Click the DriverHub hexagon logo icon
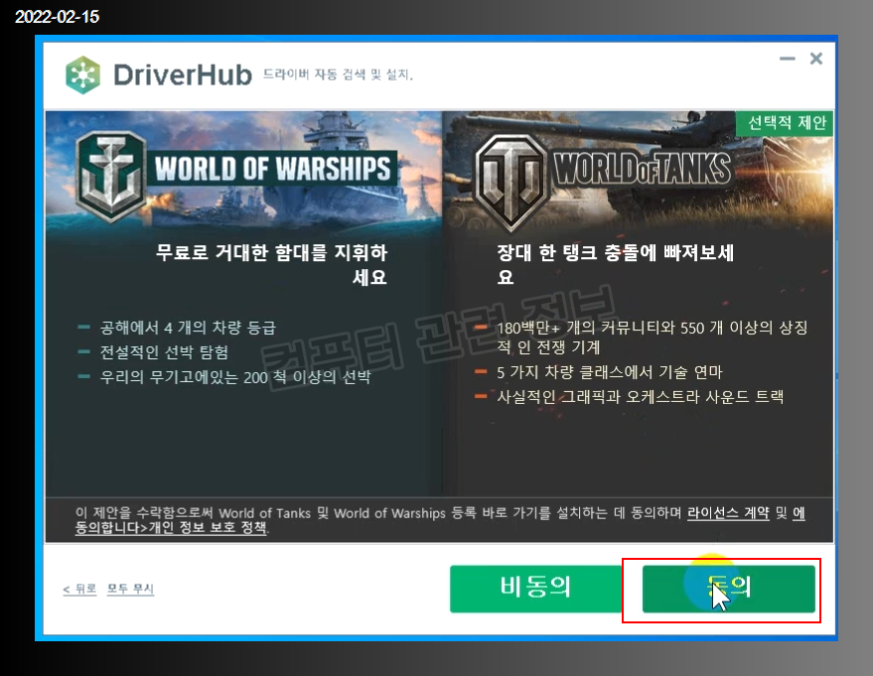873x676 pixels. tap(83, 75)
